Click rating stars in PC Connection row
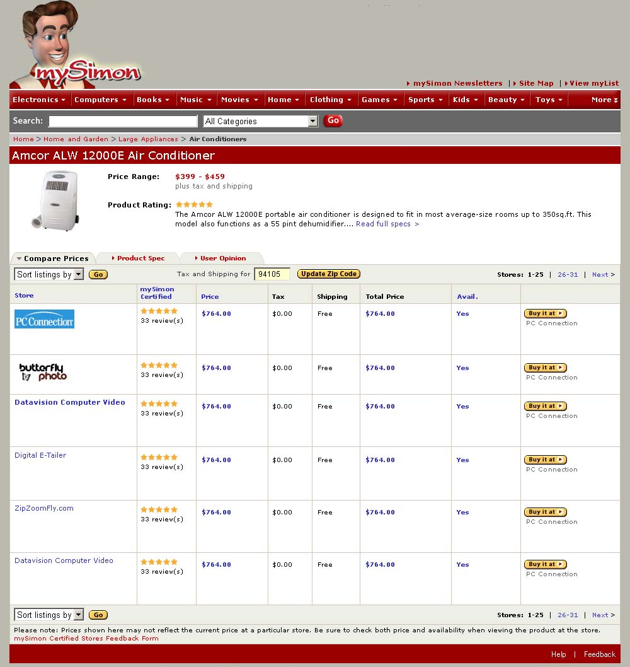 [x=159, y=311]
